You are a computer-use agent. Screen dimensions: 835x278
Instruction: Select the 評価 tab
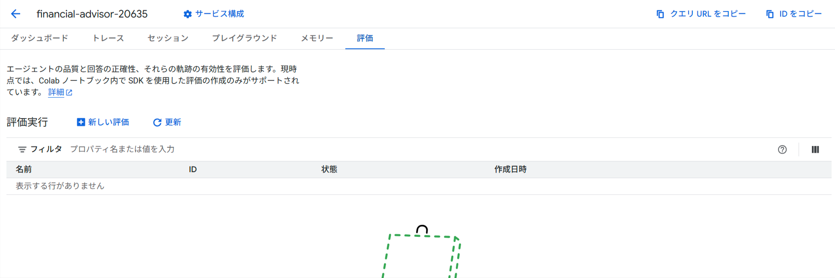pyautogui.click(x=365, y=38)
